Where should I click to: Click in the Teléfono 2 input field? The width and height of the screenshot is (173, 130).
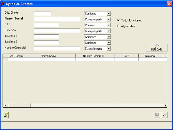(x=46, y=42)
